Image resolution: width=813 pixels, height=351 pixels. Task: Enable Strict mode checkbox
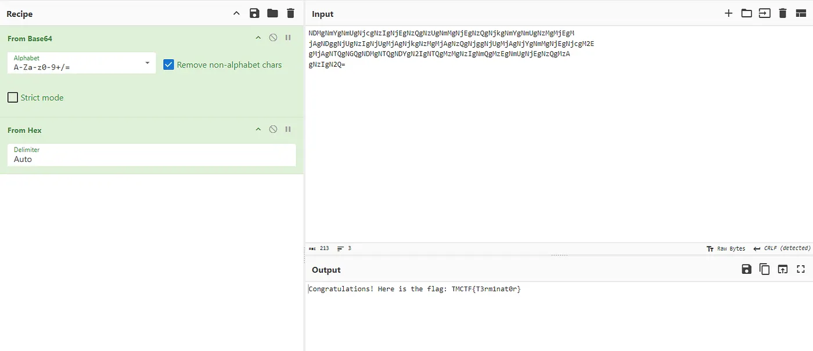(x=13, y=97)
